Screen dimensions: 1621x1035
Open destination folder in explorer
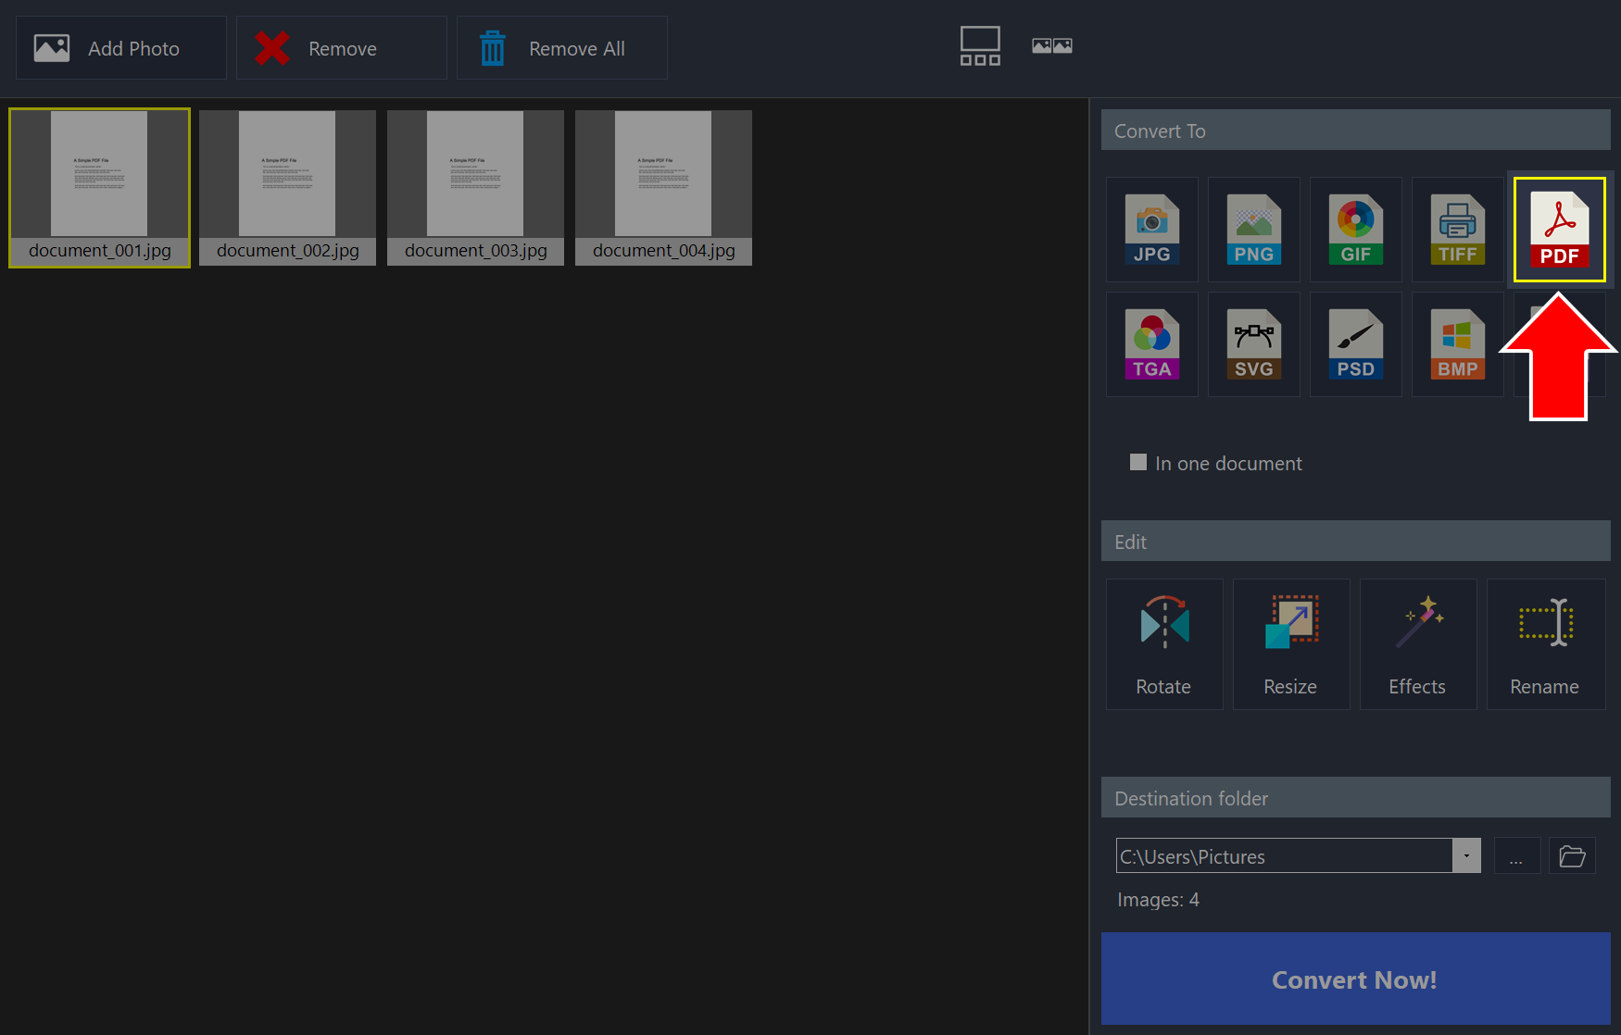(x=1572, y=855)
